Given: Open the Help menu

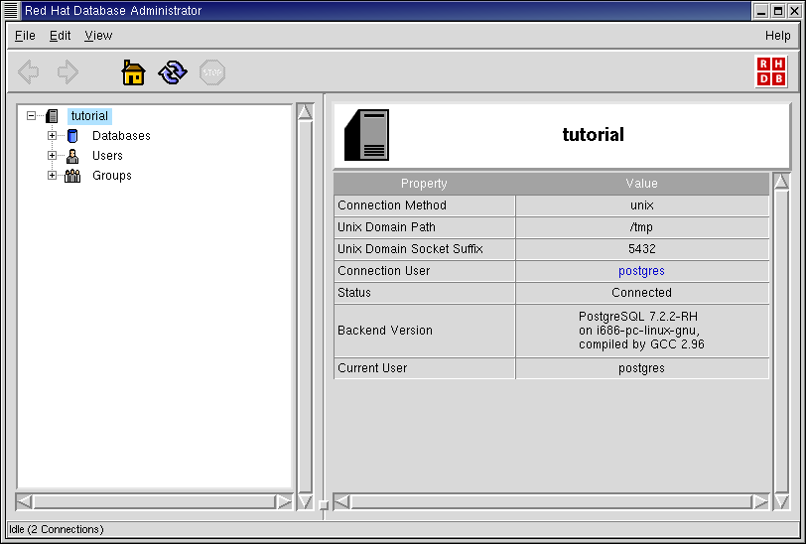Looking at the screenshot, I should click(x=777, y=36).
